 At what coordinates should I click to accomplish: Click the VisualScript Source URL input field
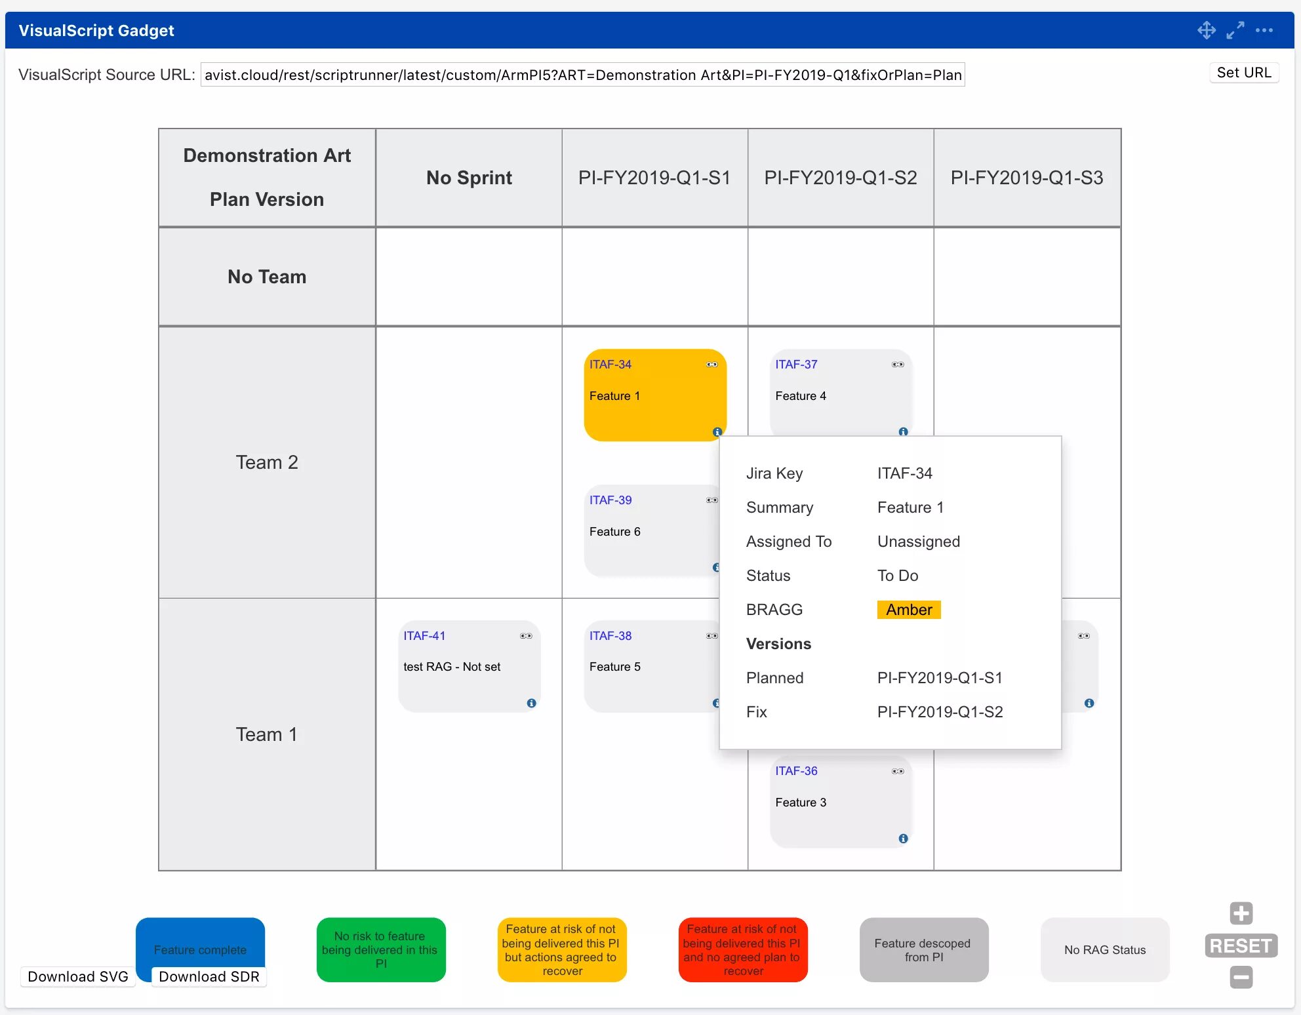(x=585, y=74)
